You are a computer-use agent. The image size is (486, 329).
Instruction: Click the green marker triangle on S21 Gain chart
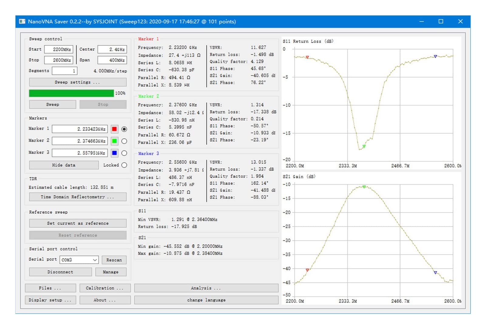[x=364, y=187]
